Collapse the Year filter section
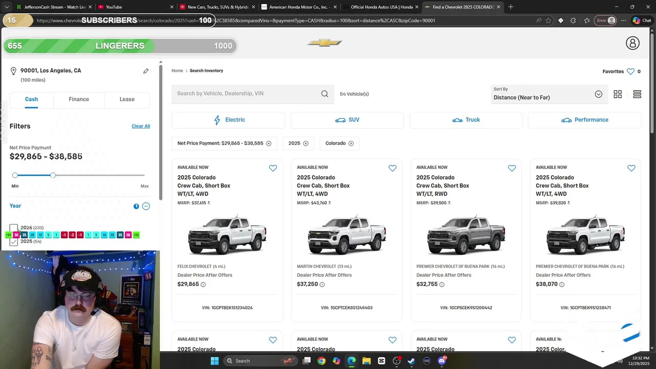Screen dimensions: 656x369 146,206
